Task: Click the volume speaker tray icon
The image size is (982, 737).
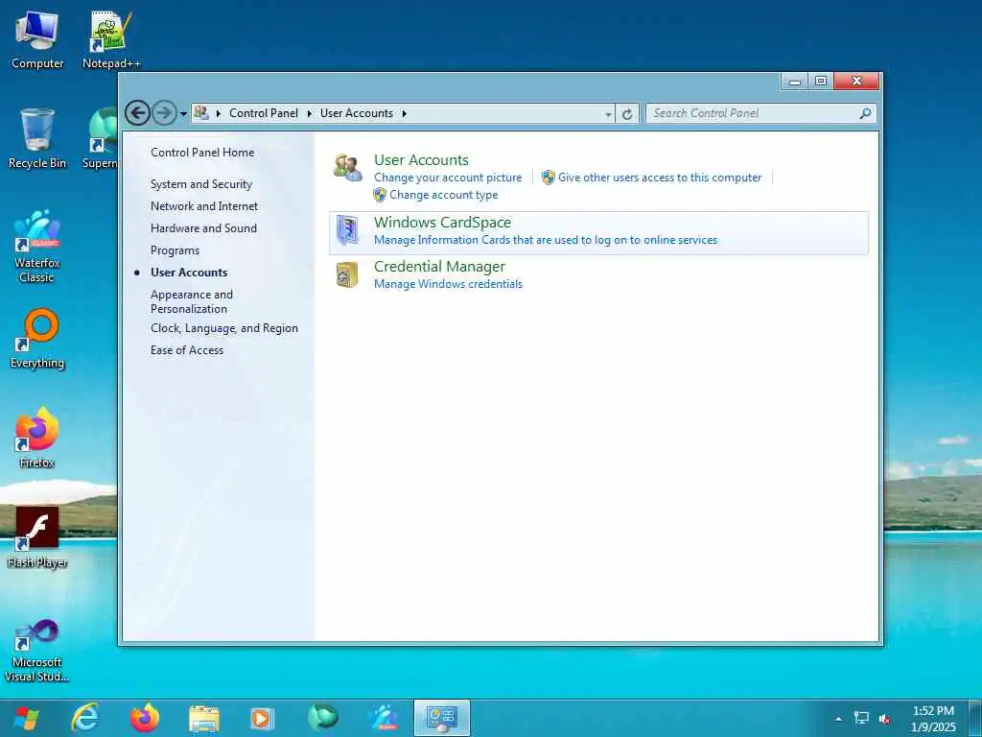Action: [885, 719]
